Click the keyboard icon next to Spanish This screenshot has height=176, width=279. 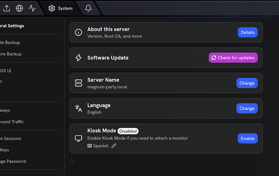[x=89, y=146]
